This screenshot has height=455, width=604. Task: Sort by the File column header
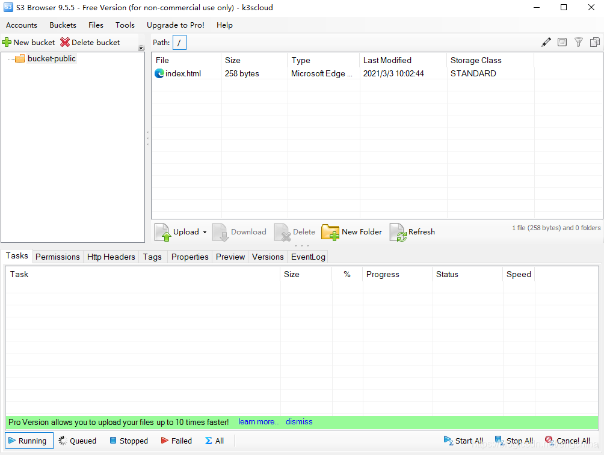pos(187,60)
